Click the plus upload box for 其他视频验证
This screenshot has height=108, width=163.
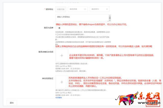(62, 82)
